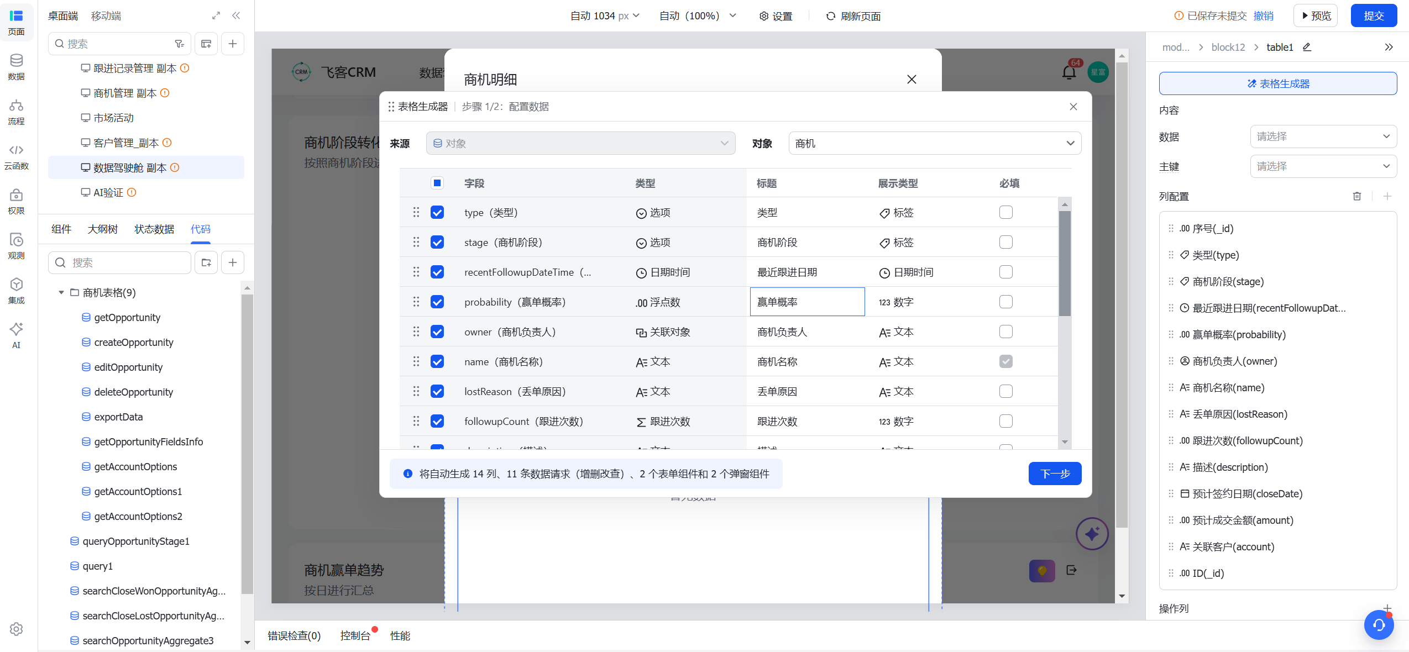The image size is (1409, 652).
Task: Click the edit pencil next to table1
Action: coord(1307,47)
